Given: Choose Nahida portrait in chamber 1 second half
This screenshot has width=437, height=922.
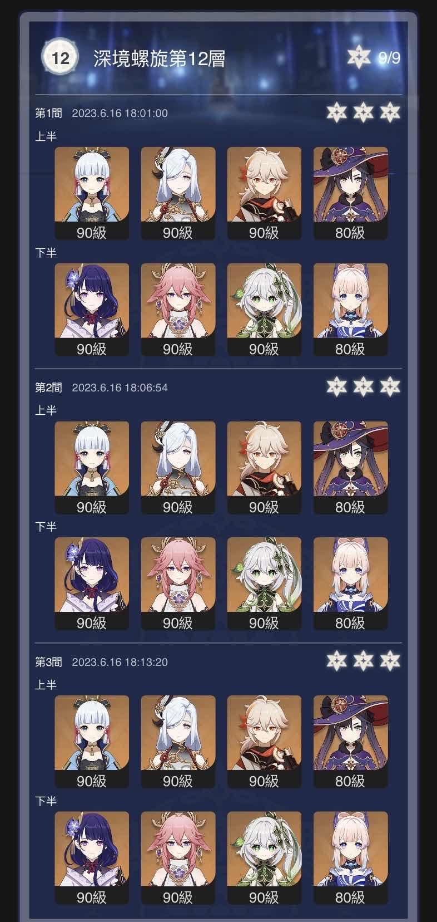Looking at the screenshot, I should [x=264, y=310].
